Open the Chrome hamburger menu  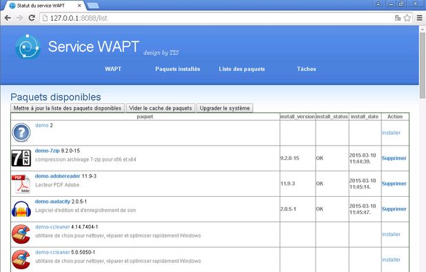point(420,18)
